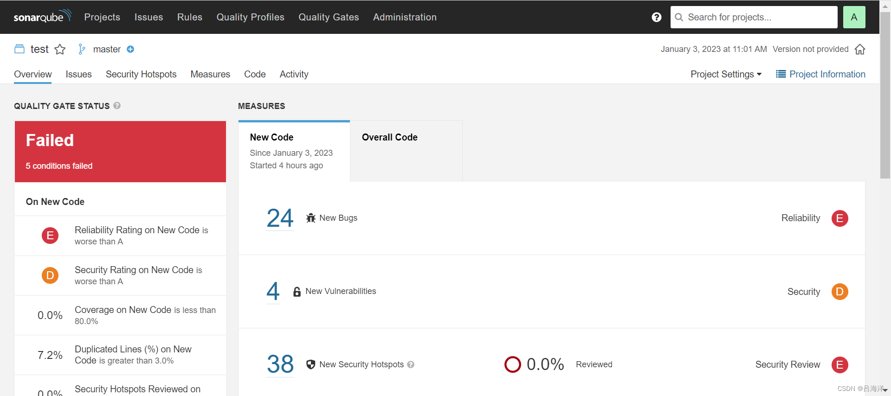The height and width of the screenshot is (396, 891).
Task: Click E badge in Reliability Rating condition
Action: click(x=50, y=236)
